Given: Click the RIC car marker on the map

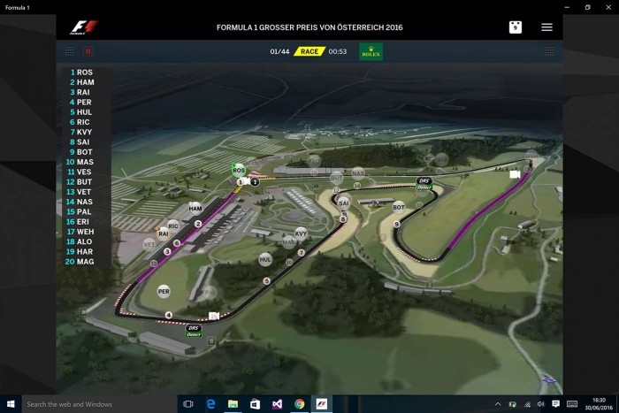Looking at the screenshot, I should point(173,226).
